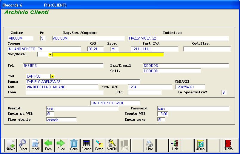This screenshot has height=154, width=240.
Task: Click the Nuovo new record icon
Action: point(10,145)
